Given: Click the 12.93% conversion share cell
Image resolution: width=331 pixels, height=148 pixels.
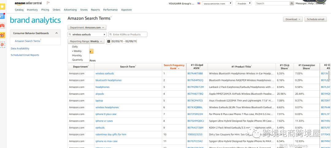Looking at the screenshot, I should (306, 141).
